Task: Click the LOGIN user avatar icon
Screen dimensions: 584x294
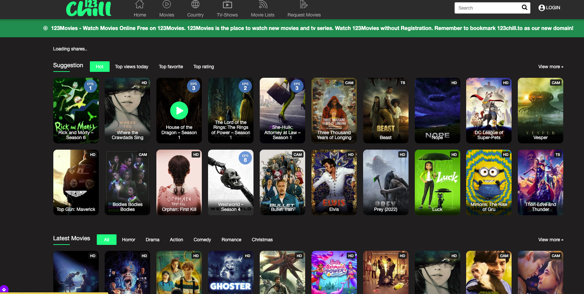Action: [x=542, y=8]
